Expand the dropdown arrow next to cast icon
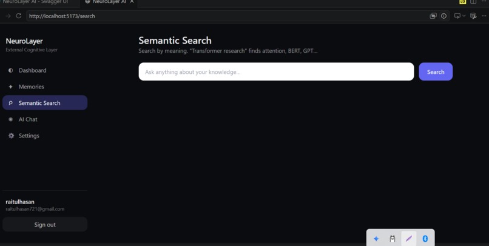 click(x=464, y=16)
